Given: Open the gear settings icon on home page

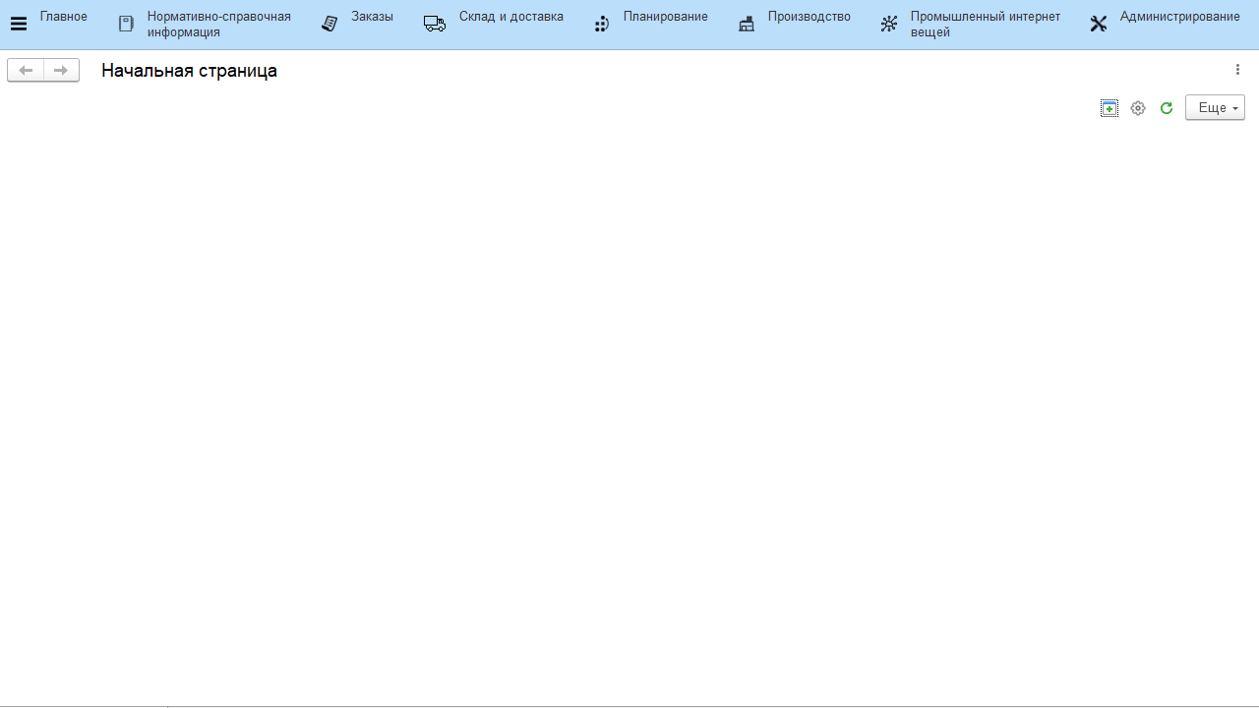Looking at the screenshot, I should coord(1138,108).
